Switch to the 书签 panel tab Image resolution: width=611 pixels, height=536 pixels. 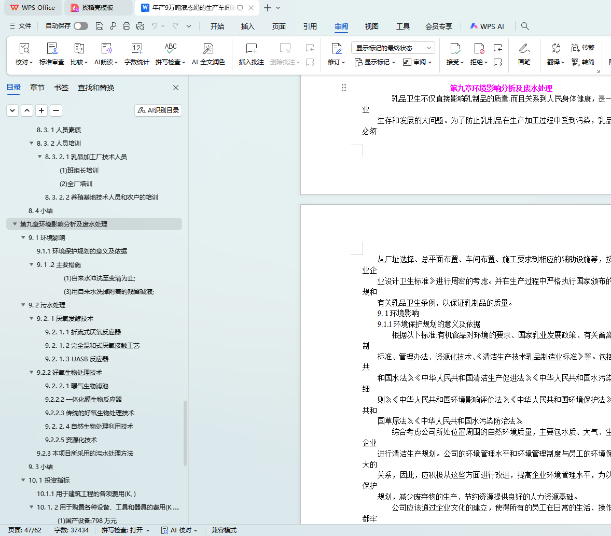(61, 88)
